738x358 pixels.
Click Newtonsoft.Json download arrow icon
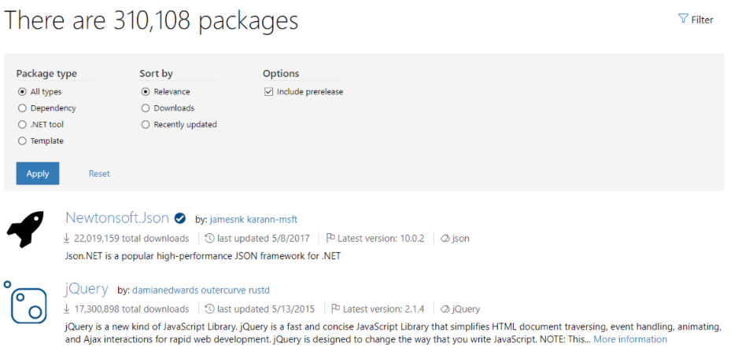click(67, 238)
